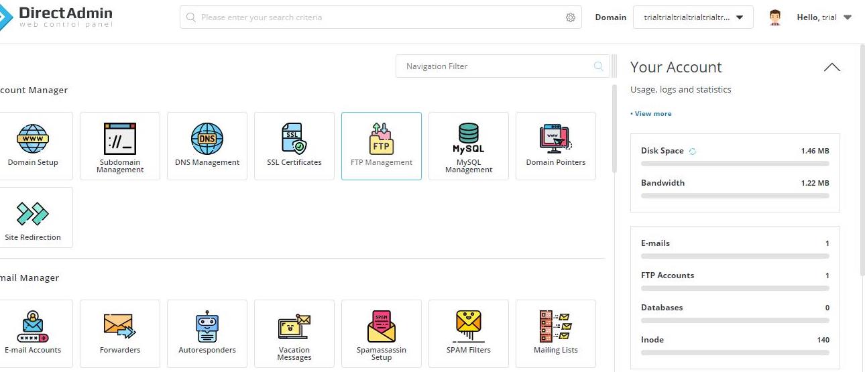This screenshot has height=372, width=865.
Task: Open the Domain Setup icon
Action: pyautogui.click(x=33, y=145)
